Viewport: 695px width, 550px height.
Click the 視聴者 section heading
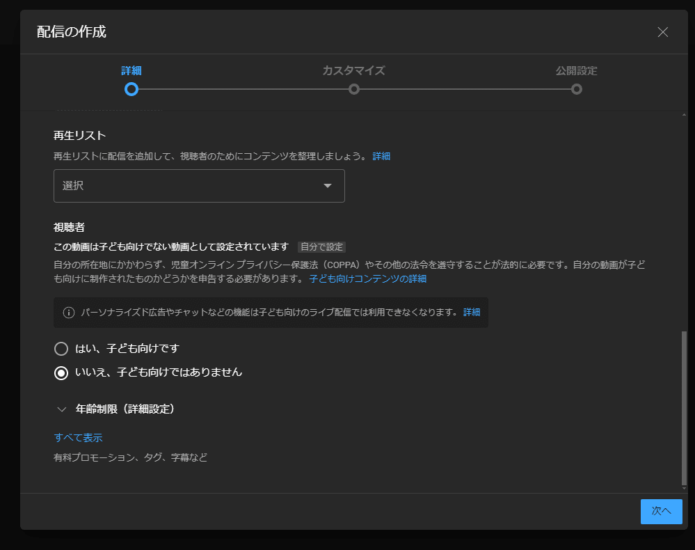point(69,228)
